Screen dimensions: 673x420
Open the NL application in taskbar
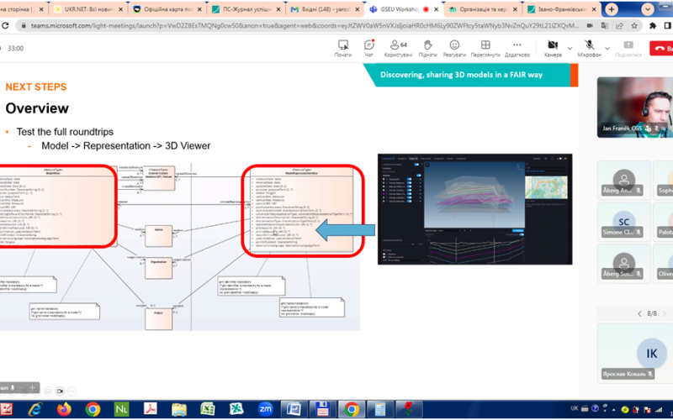[121, 409]
